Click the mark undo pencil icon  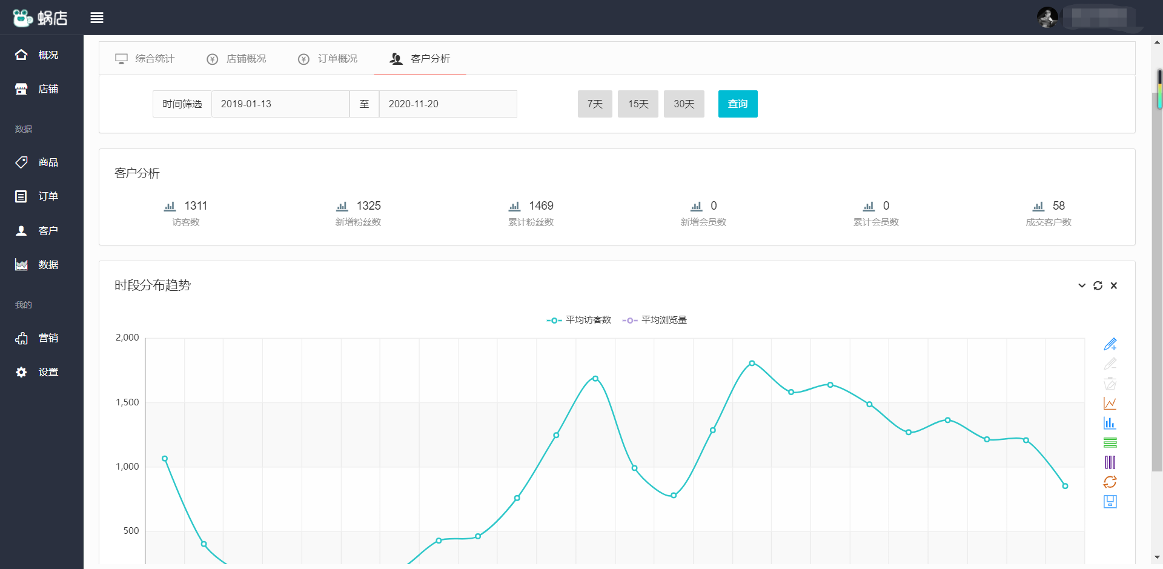1110,364
